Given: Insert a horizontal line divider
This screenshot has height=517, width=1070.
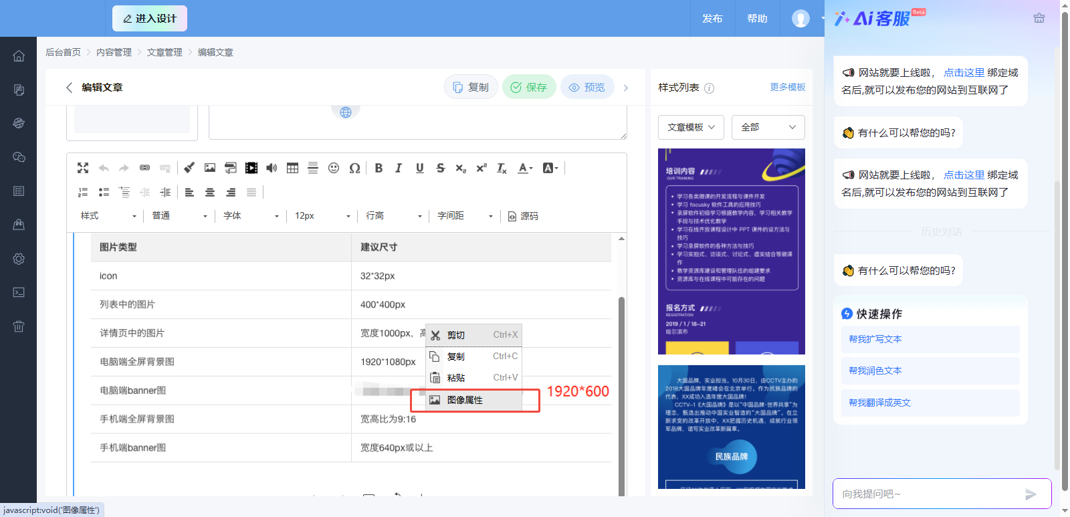Looking at the screenshot, I should (313, 168).
